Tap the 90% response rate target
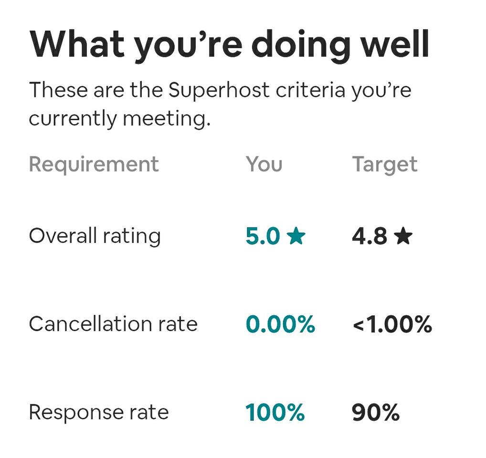486x458 pixels. tap(375, 412)
